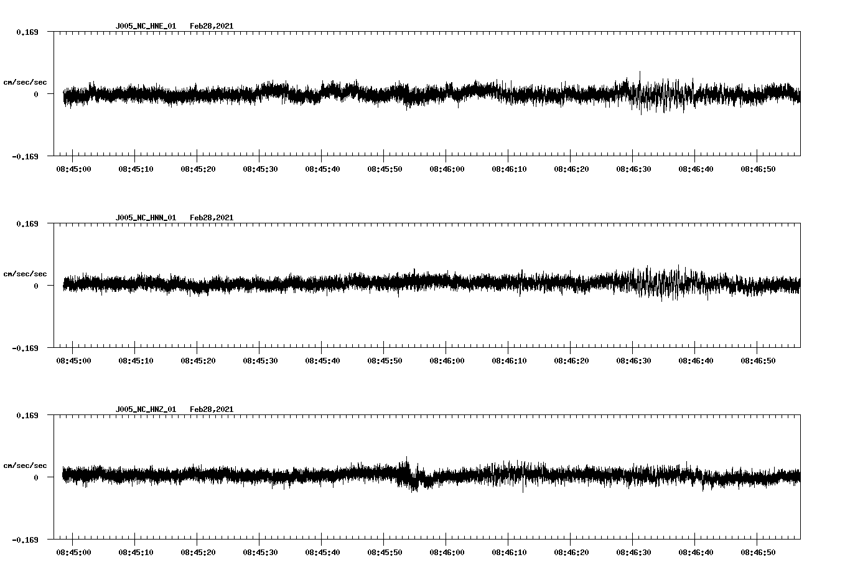Click the 08:45:50 label on middle plot axis
845x575 pixels.
point(385,359)
